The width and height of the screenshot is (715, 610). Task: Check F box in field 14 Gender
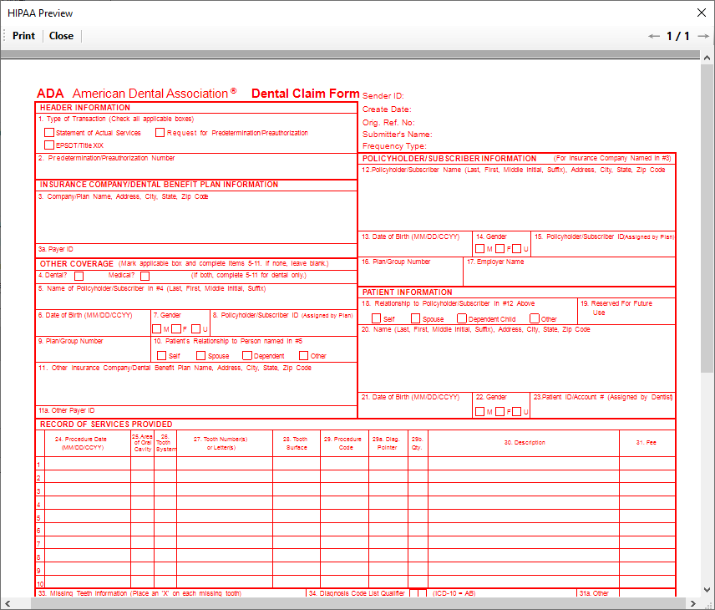499,249
